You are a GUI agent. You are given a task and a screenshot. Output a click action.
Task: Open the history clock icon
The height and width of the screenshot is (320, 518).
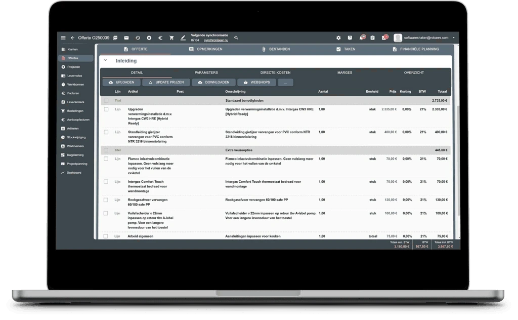click(x=138, y=38)
